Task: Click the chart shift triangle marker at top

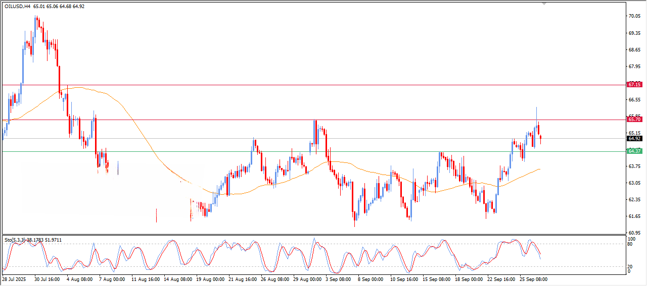Action: click(x=544, y=3)
